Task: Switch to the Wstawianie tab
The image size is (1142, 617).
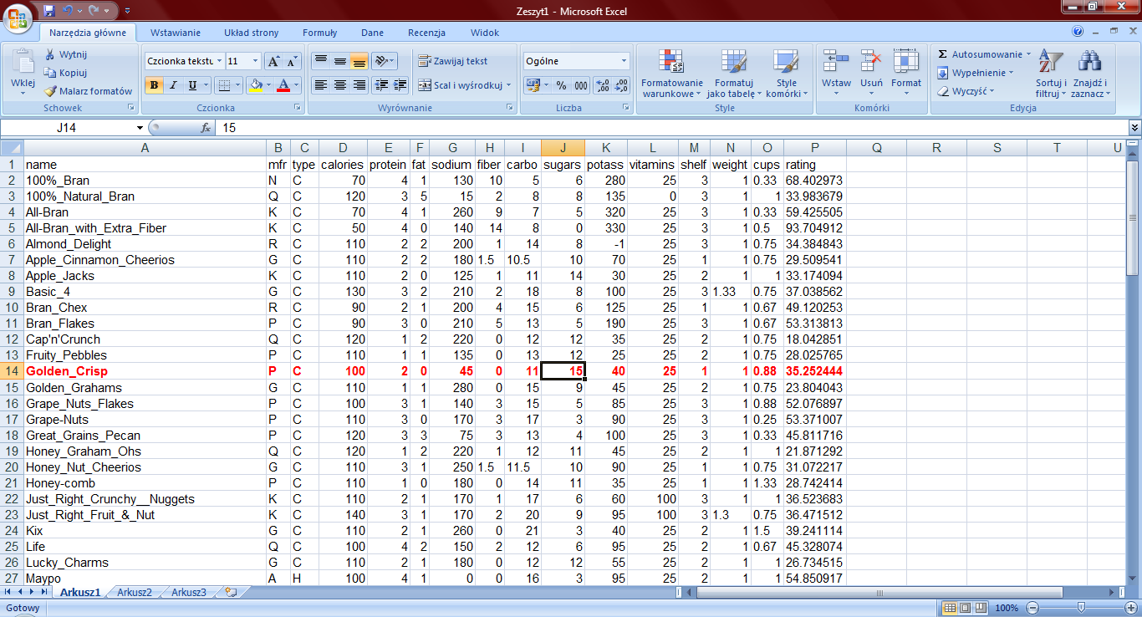Action: tap(176, 33)
